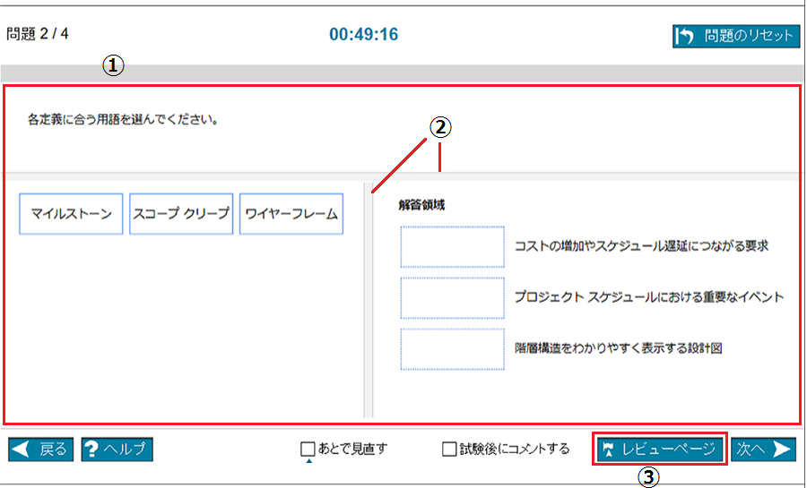The height and width of the screenshot is (488, 807).
Task: Click the answer box beside 階層構造 definition
Action: (452, 349)
